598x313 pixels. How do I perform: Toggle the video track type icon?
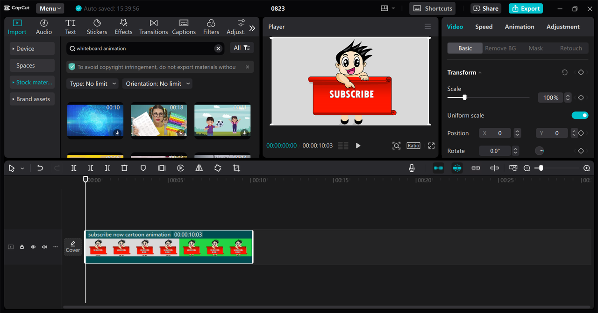point(11,247)
